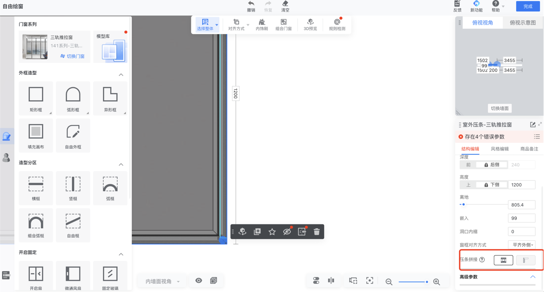Viewport: 544px width, 292px height.
Task: Open the 3D预览 preview
Action: coord(310,25)
